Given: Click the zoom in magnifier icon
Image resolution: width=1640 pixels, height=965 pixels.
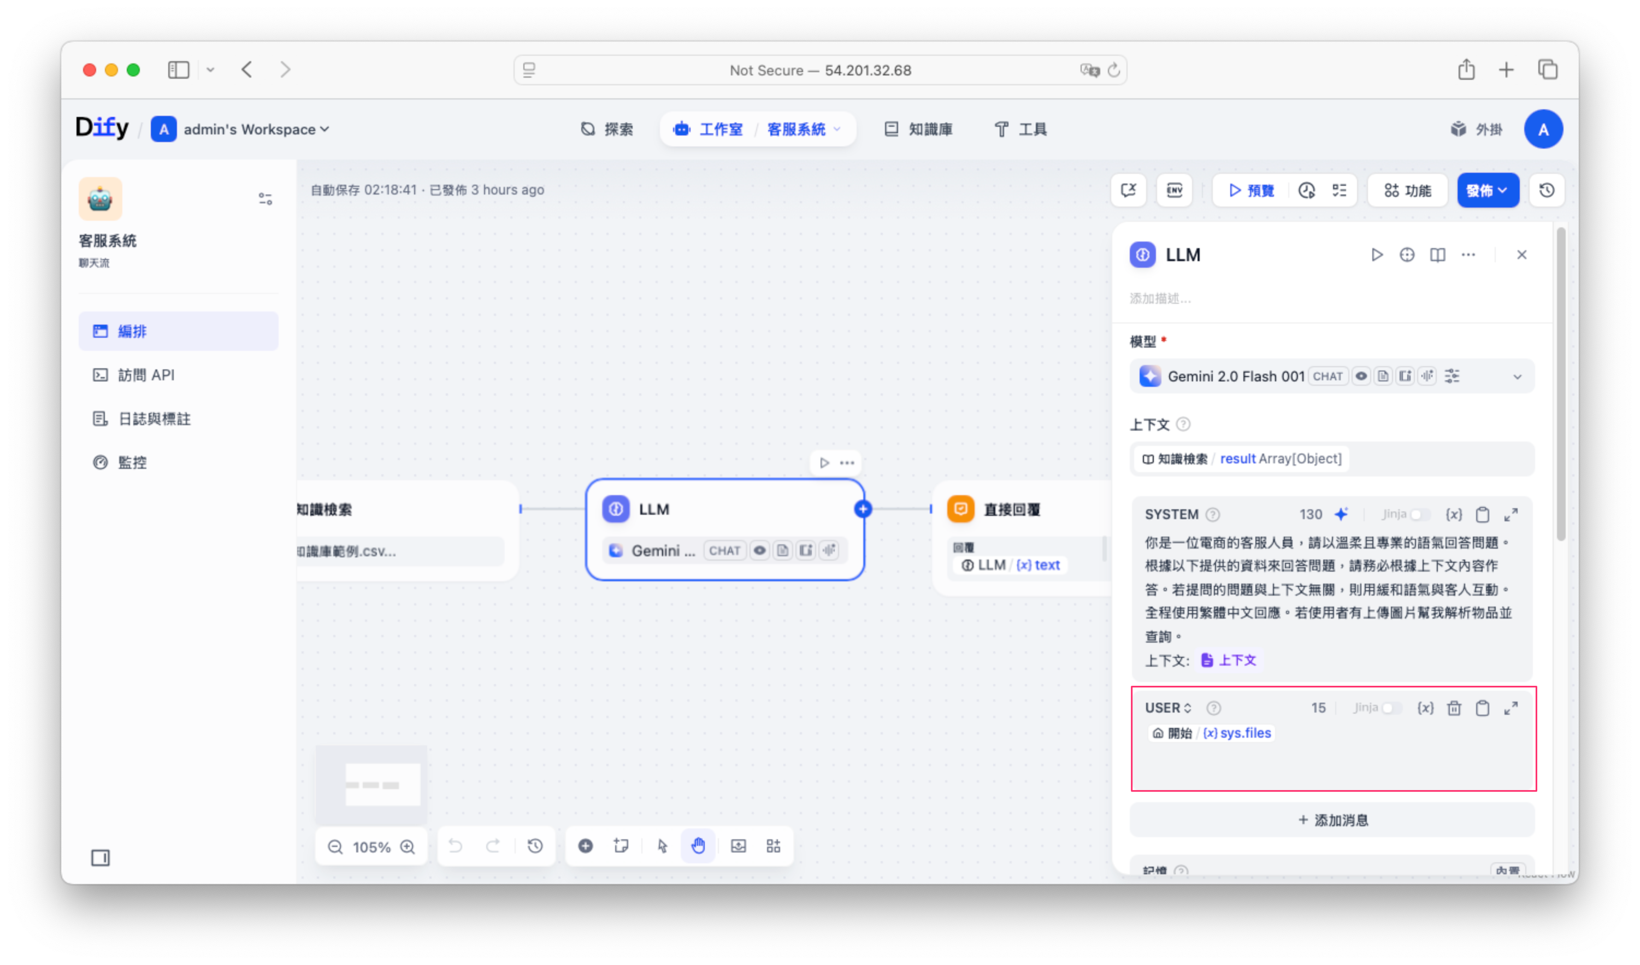Looking at the screenshot, I should point(408,846).
